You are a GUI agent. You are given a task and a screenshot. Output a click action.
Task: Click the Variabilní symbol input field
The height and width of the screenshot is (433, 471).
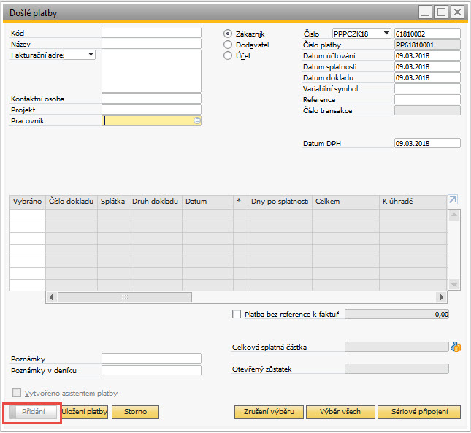coord(427,88)
